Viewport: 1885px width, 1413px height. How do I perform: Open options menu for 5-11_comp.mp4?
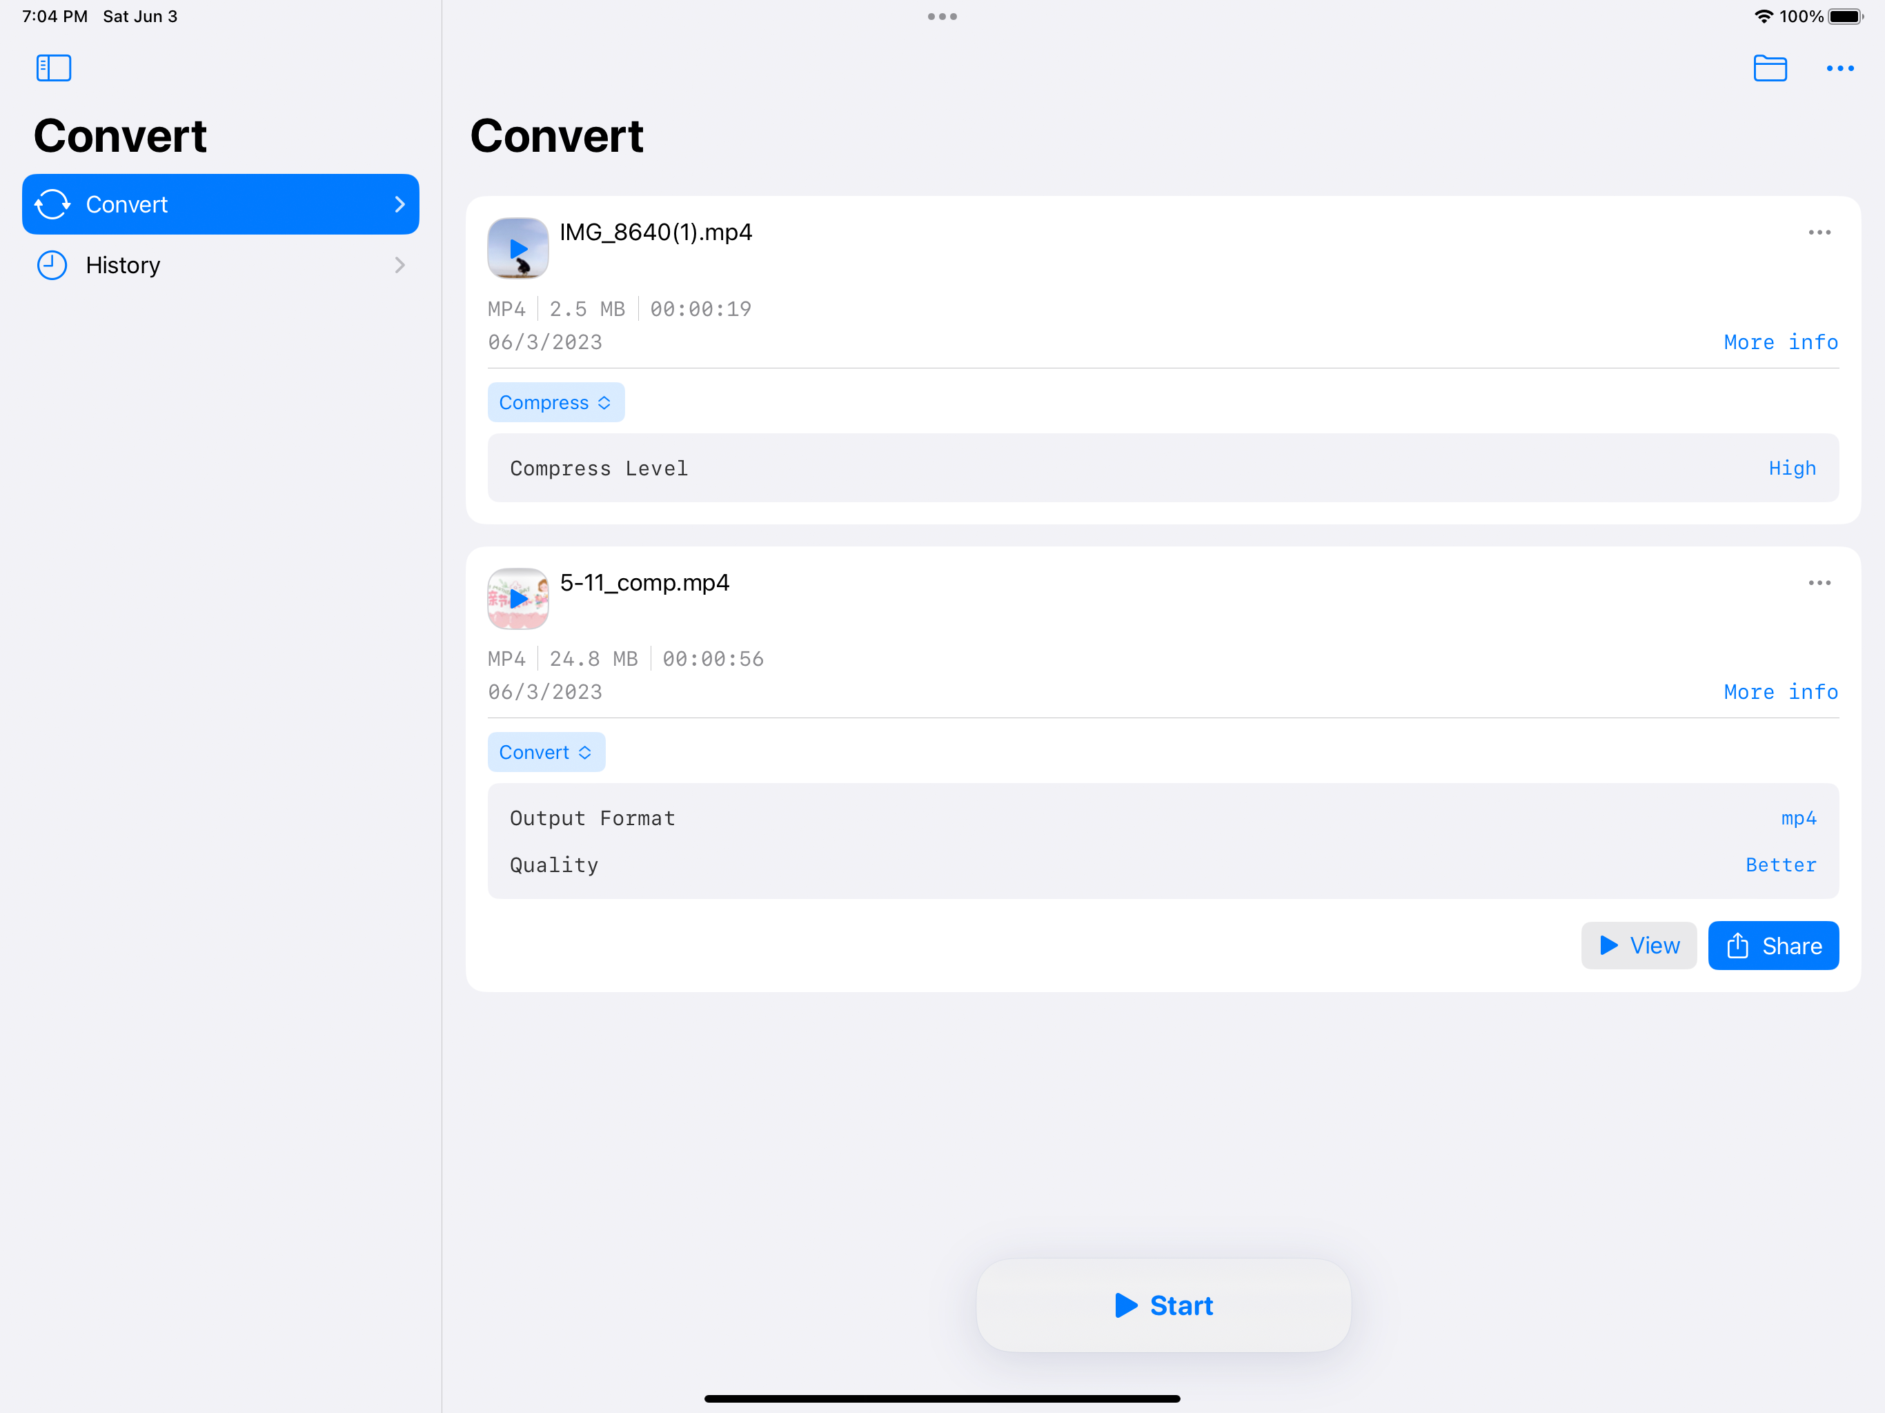pyautogui.click(x=1819, y=583)
